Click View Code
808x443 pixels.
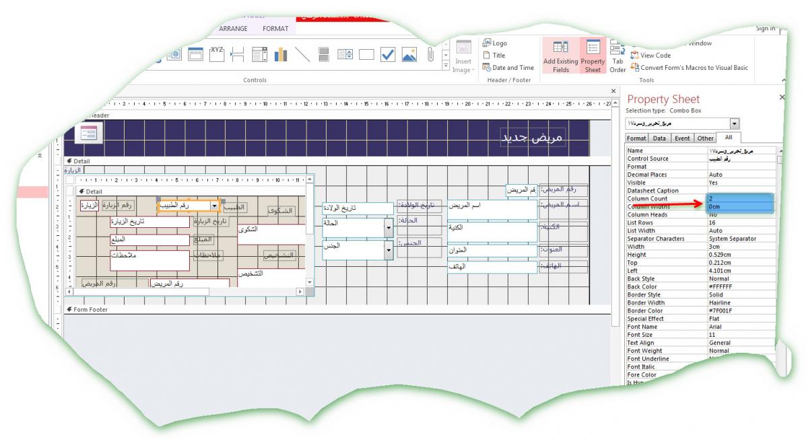click(650, 55)
